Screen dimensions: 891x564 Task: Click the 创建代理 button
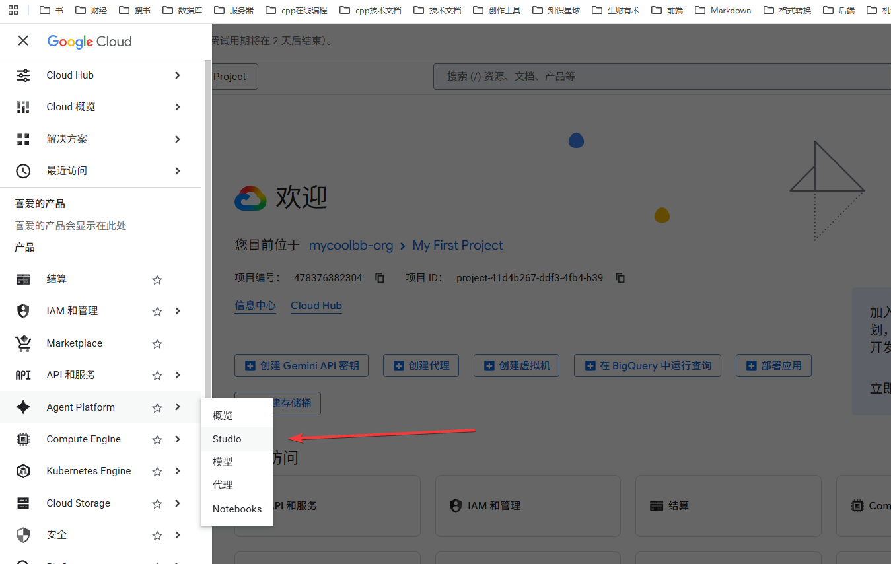[421, 365]
